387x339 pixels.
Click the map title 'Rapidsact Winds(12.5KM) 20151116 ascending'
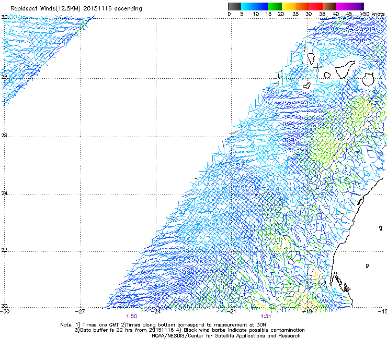coord(76,9)
